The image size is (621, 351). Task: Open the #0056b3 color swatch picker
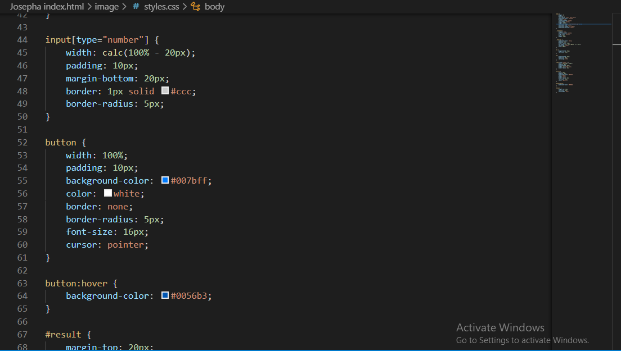pos(165,295)
